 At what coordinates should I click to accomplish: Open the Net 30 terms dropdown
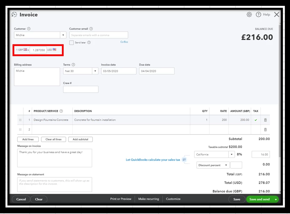[x=95, y=71]
